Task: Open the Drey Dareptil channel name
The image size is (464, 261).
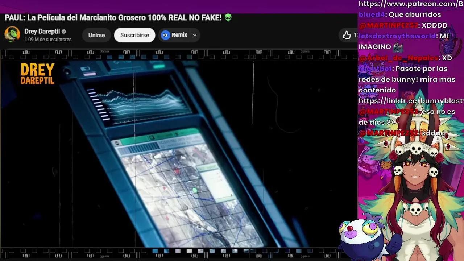Action: [42, 32]
